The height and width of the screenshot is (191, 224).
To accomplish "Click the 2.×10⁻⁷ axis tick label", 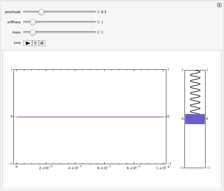I will (46, 168).
